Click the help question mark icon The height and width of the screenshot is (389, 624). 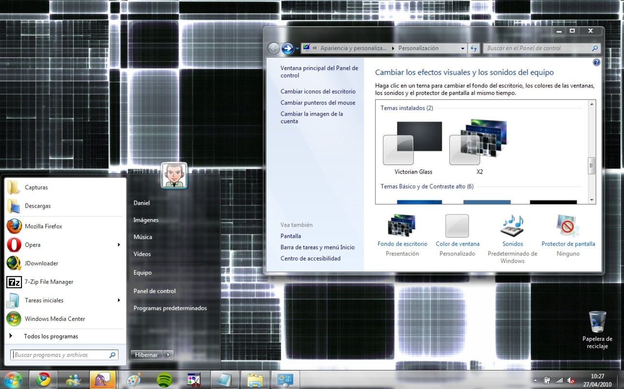[596, 63]
